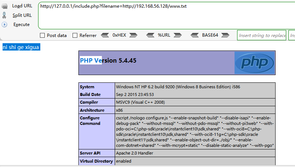Screen dimensions: 295x167
Task: Click the Split URL scissors icon
Action: coord(4,15)
